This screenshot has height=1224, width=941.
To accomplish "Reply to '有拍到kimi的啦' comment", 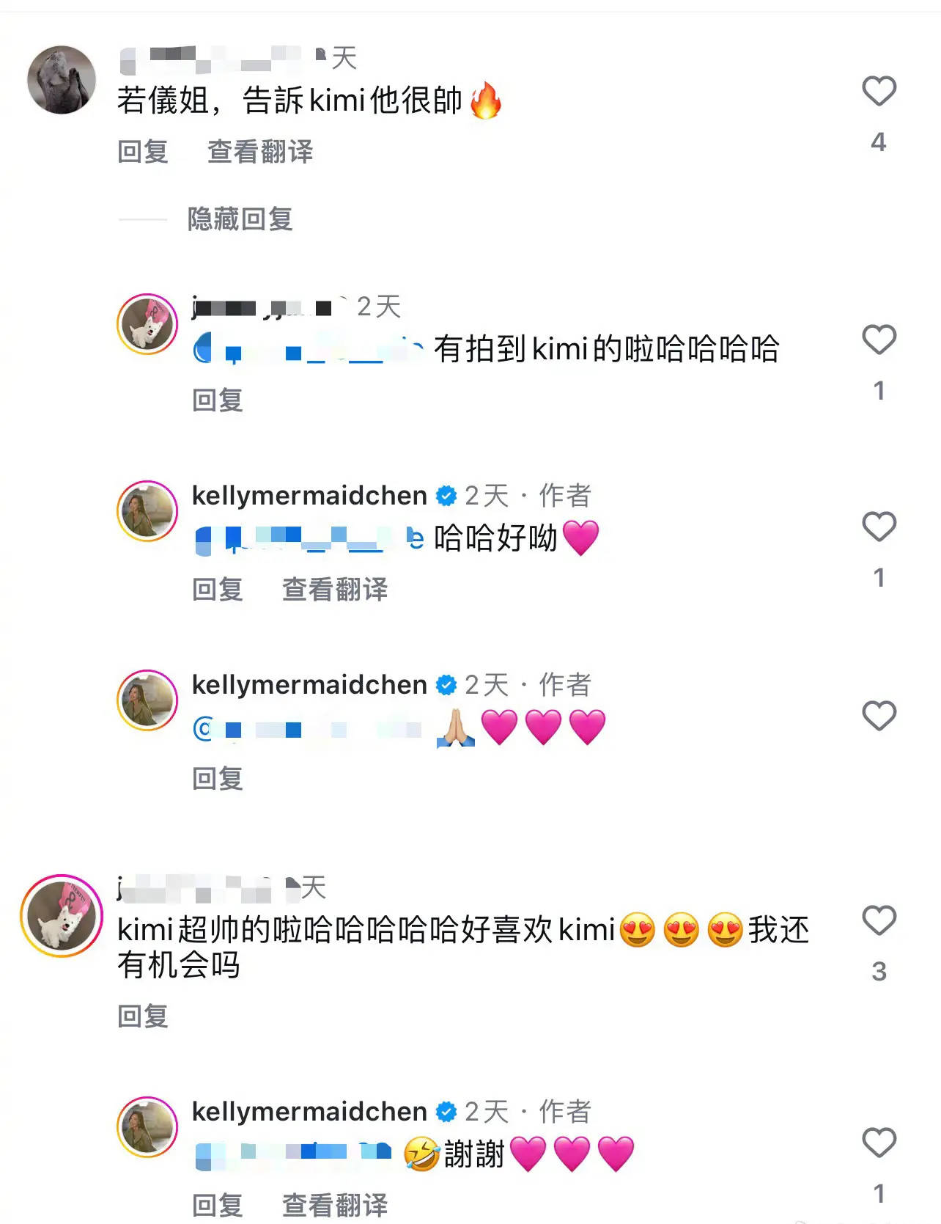I will [x=218, y=400].
